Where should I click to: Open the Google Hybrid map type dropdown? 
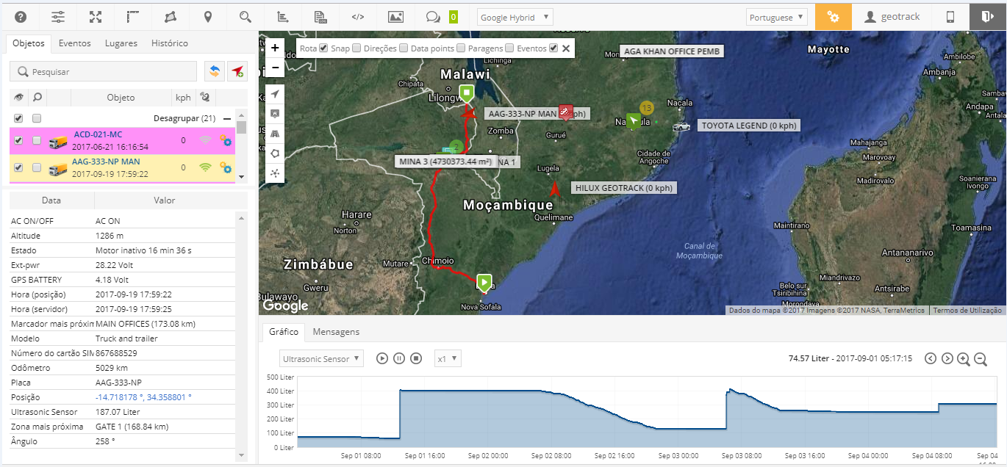[515, 18]
